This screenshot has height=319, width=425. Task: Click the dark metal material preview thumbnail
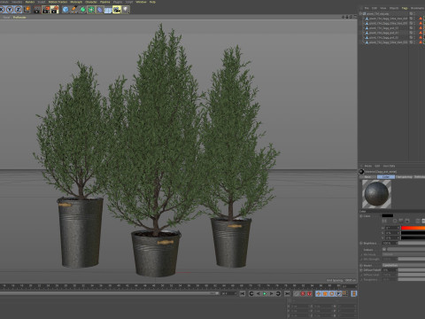pyautogui.click(x=376, y=194)
